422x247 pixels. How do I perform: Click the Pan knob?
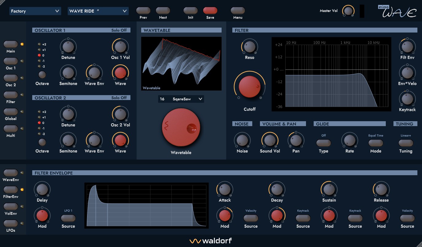pos(296,140)
